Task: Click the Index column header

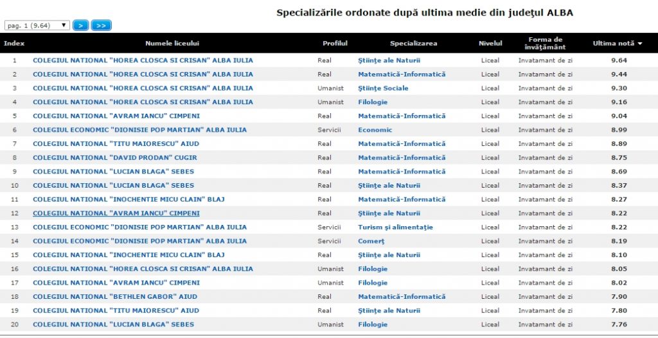Action: pos(14,43)
